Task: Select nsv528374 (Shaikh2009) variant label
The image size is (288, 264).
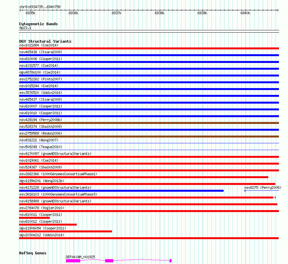Action: pyautogui.click(x=41, y=127)
